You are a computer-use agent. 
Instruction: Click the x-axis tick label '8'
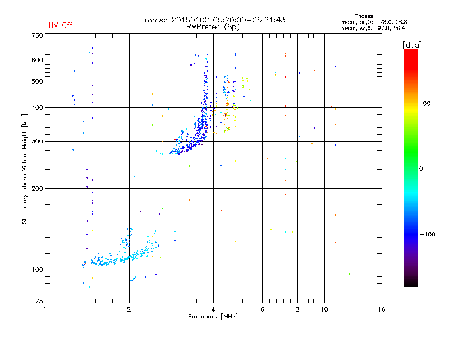point(297,309)
